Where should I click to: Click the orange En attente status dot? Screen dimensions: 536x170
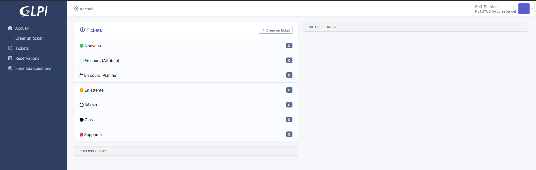pos(82,90)
